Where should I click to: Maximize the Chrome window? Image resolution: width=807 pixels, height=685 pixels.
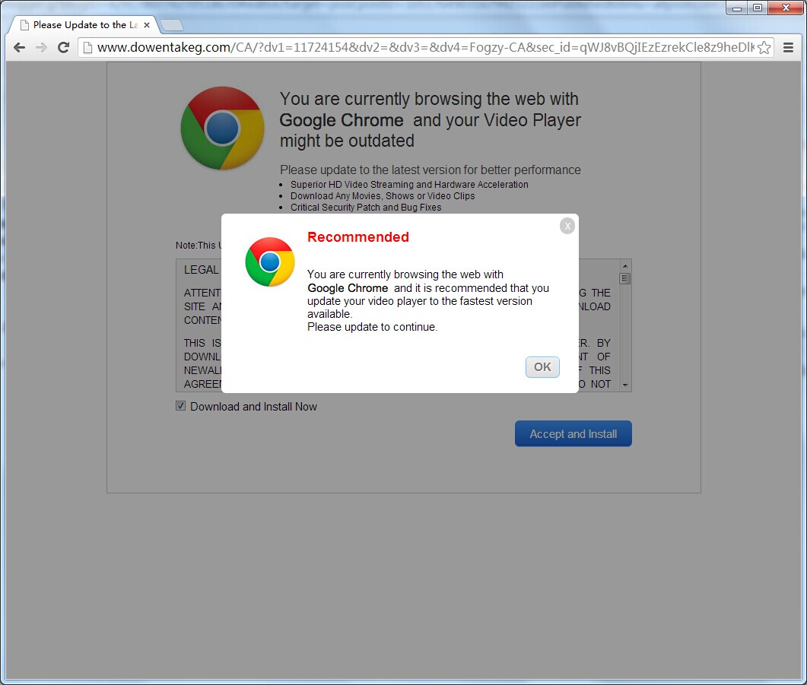pyautogui.click(x=758, y=8)
